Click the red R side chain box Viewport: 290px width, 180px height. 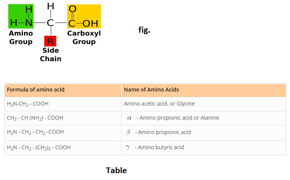pyautogui.click(x=50, y=41)
